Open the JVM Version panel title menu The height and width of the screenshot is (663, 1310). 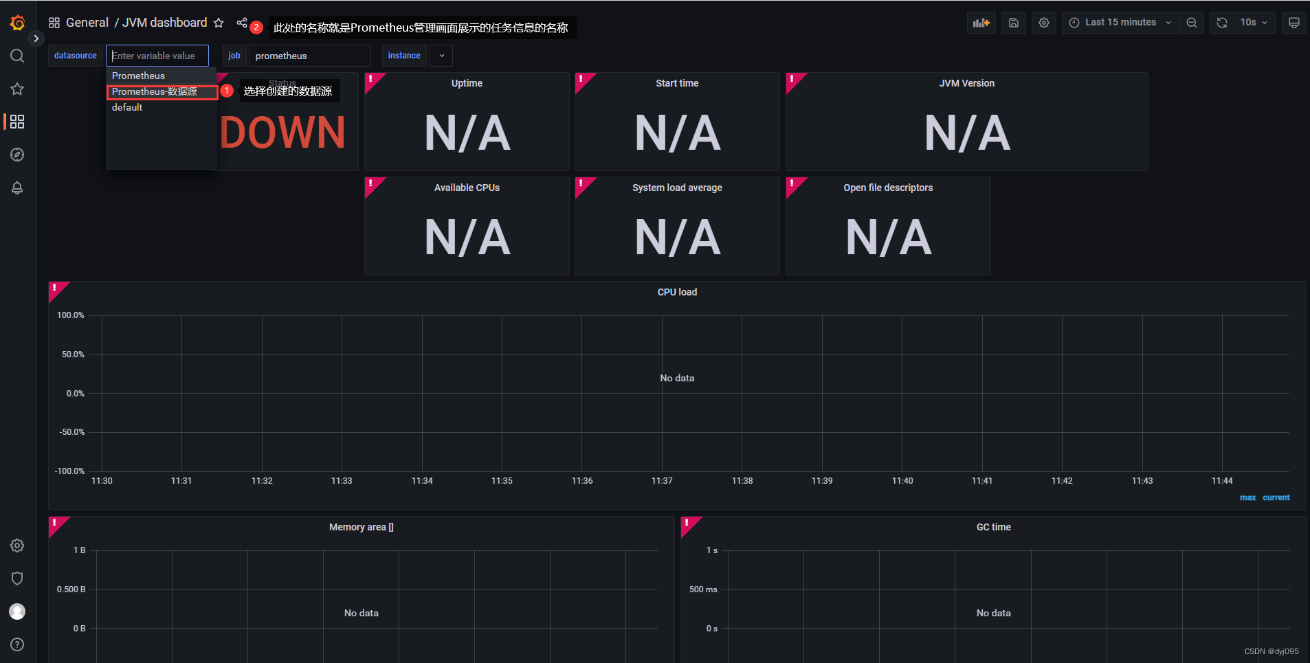966,83
